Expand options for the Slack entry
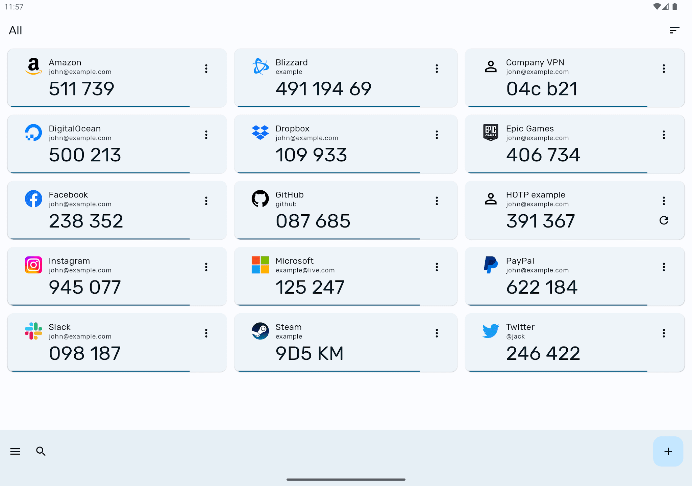 206,333
